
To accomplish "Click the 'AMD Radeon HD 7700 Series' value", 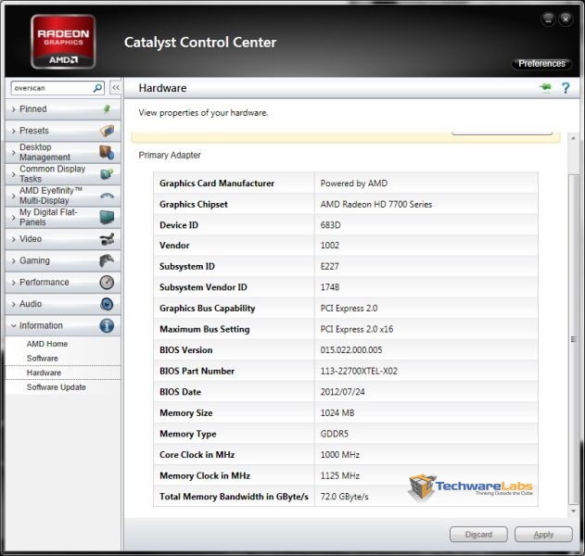I will (376, 205).
